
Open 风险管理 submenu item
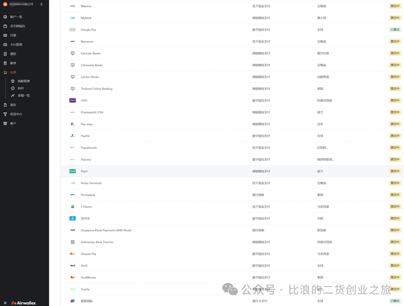tap(24, 81)
